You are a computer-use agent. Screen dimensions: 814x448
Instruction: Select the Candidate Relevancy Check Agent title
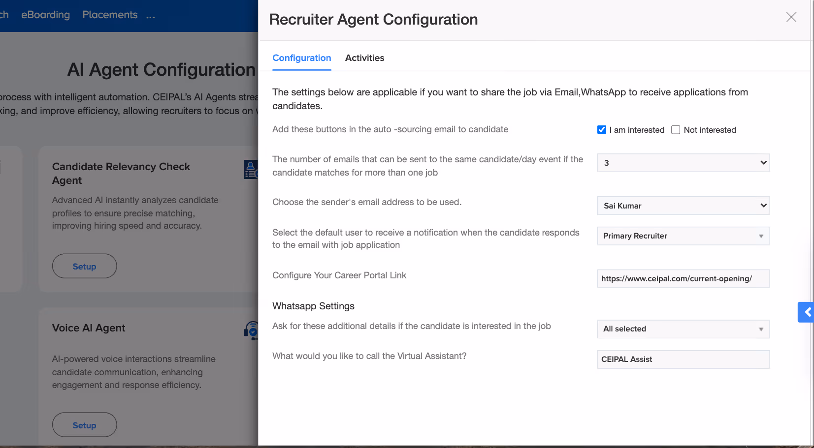[x=121, y=174]
